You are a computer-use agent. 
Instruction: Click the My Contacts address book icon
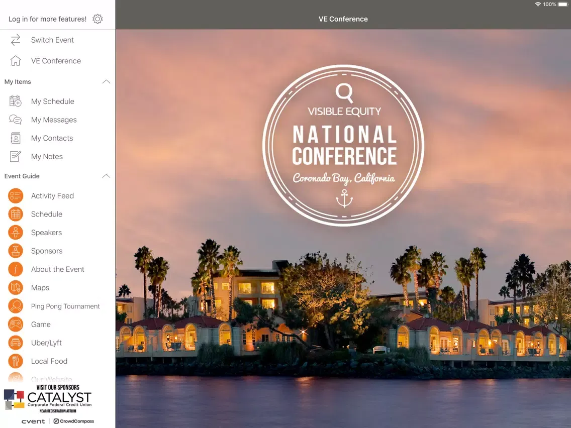(x=15, y=138)
